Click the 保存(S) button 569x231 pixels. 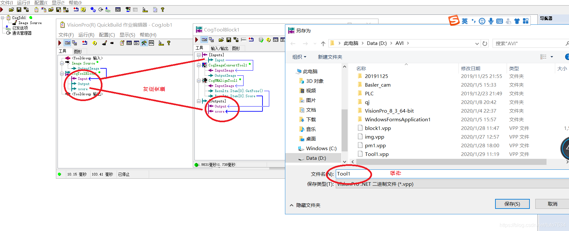pos(512,204)
